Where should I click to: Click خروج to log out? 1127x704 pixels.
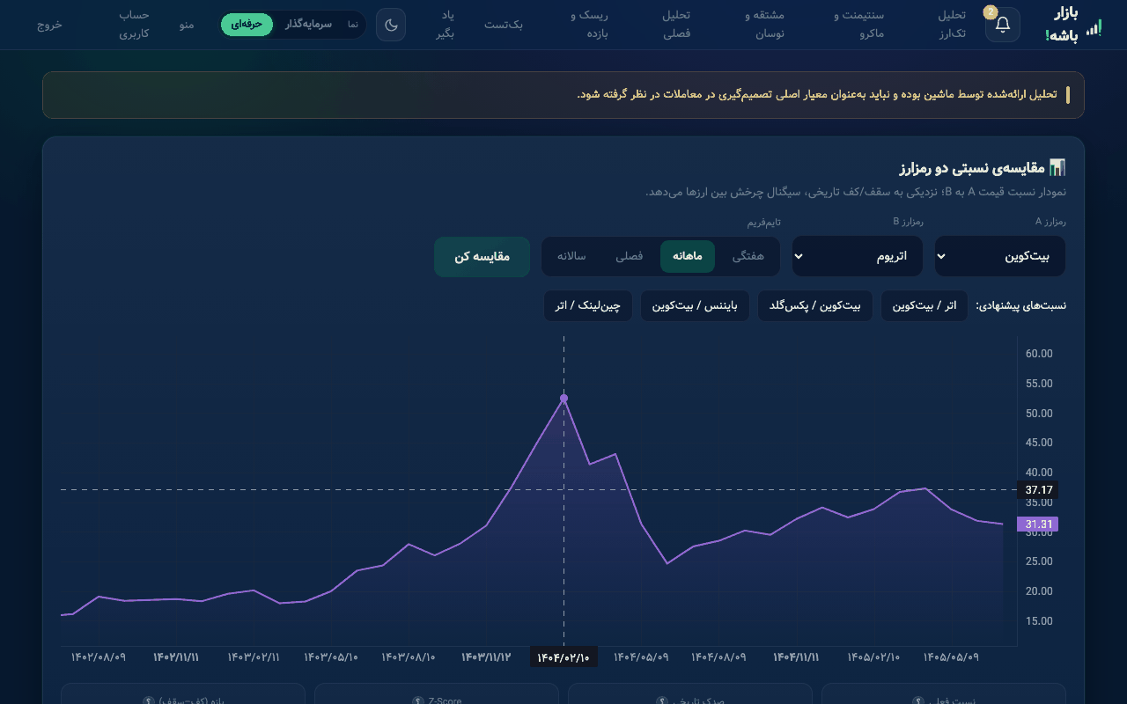[49, 25]
